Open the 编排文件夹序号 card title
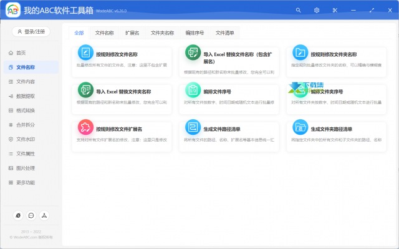 point(327,92)
